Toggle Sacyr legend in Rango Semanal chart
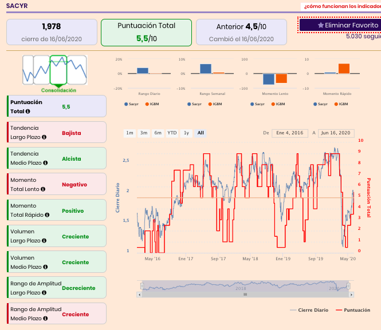The image size is (381, 330). [194, 104]
